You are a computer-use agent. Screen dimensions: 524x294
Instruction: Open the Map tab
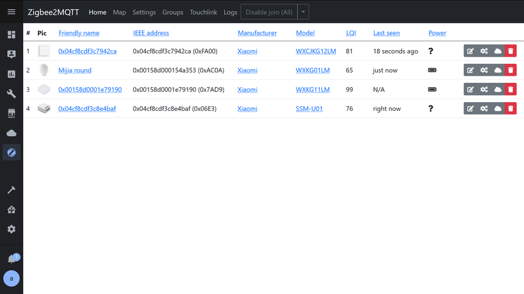pyautogui.click(x=119, y=13)
